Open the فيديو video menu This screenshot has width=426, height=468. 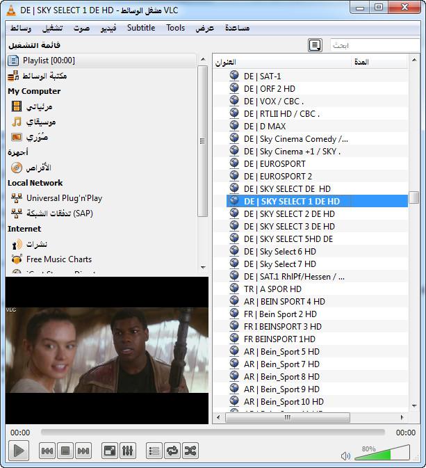pyautogui.click(x=108, y=28)
